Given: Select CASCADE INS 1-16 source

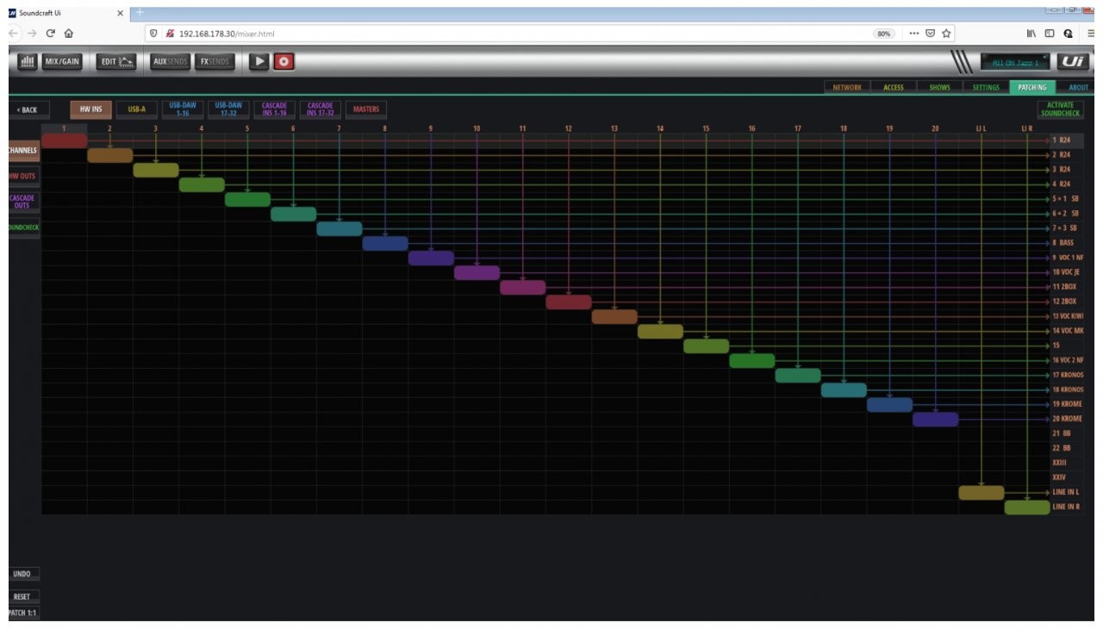Looking at the screenshot, I should click(275, 109).
